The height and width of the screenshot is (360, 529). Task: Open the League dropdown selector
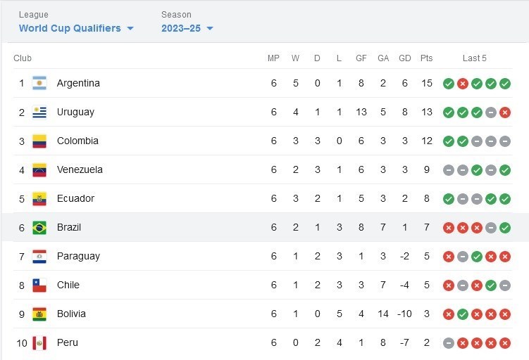[x=75, y=28]
